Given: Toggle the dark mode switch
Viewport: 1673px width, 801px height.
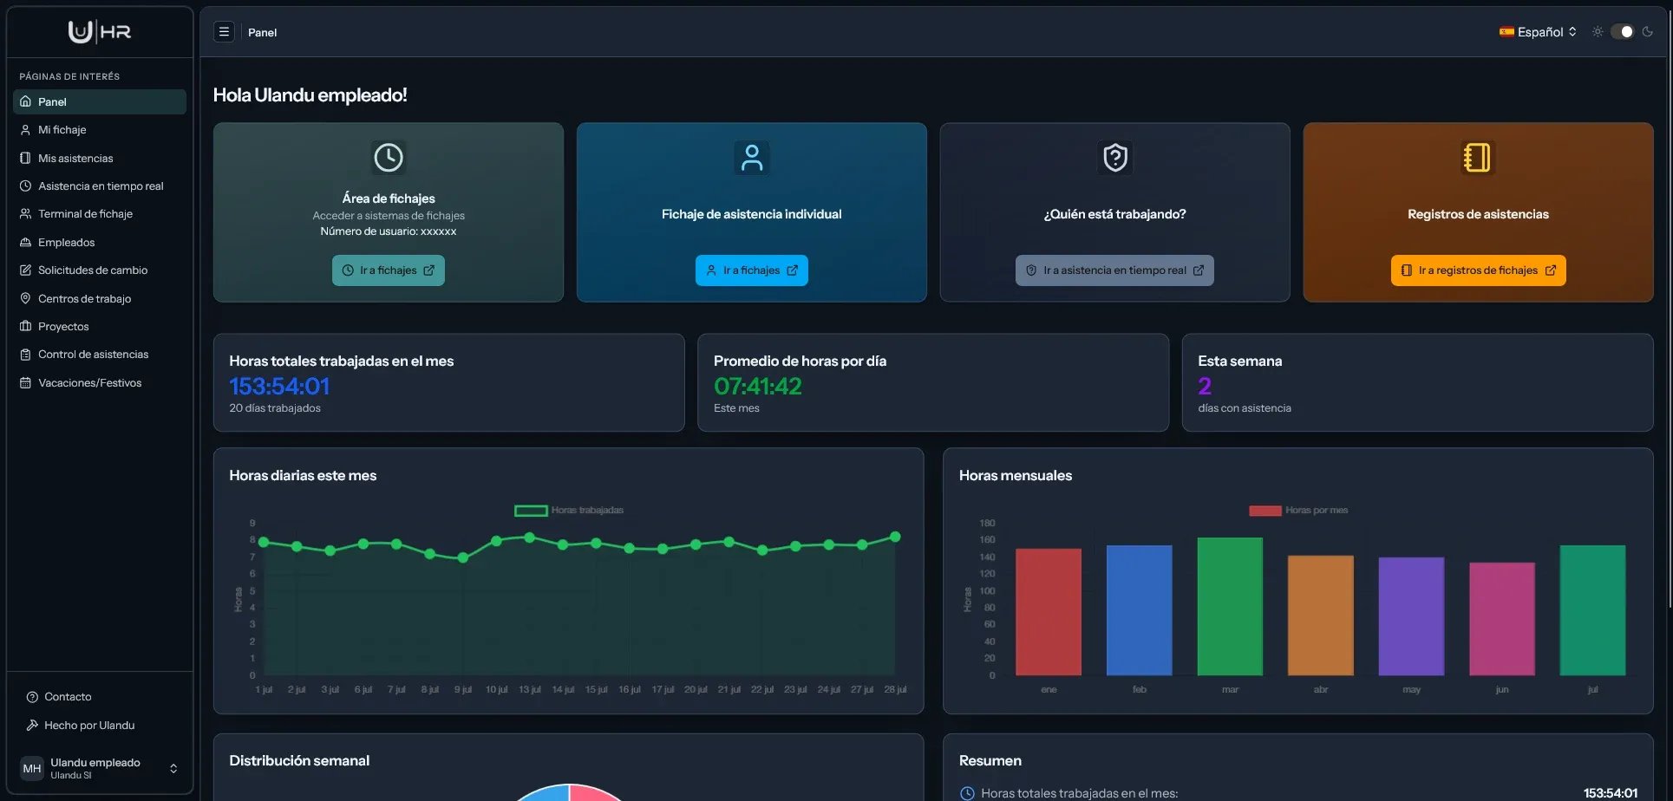Looking at the screenshot, I should (1622, 32).
